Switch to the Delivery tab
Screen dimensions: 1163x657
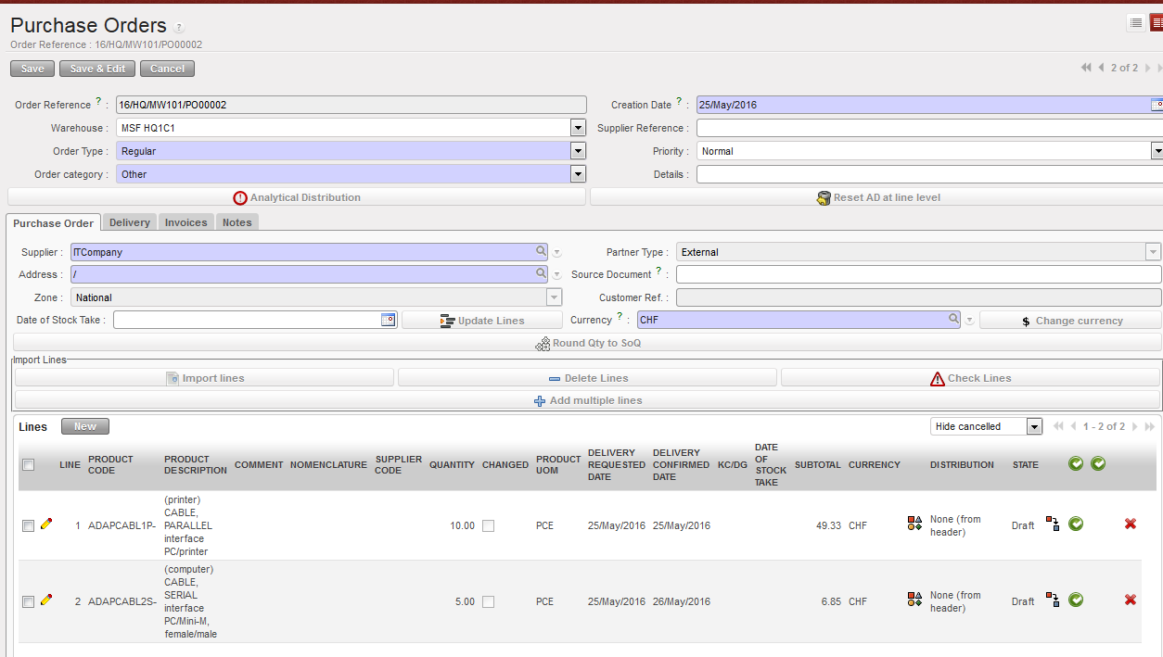click(129, 222)
